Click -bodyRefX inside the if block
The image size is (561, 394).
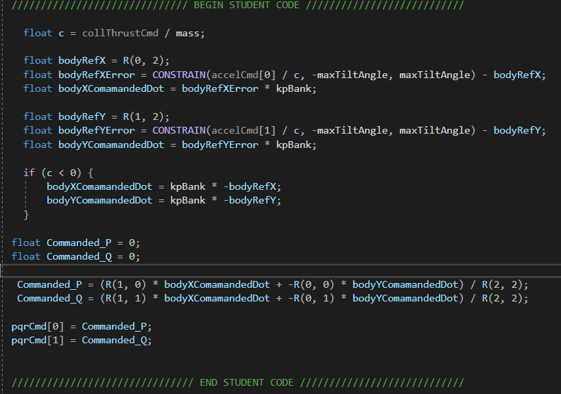[250, 186]
